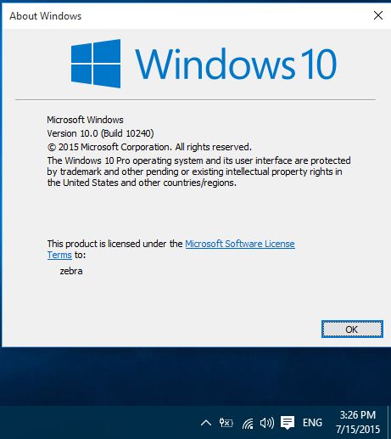Click the 'Windows 10 Pro operating system' sentence
Image resolution: width=391 pixels, height=439 pixels.
(x=198, y=172)
